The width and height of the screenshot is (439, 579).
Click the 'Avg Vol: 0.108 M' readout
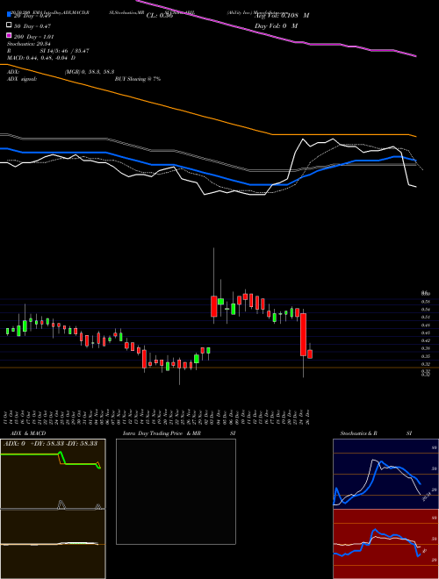tap(282, 16)
